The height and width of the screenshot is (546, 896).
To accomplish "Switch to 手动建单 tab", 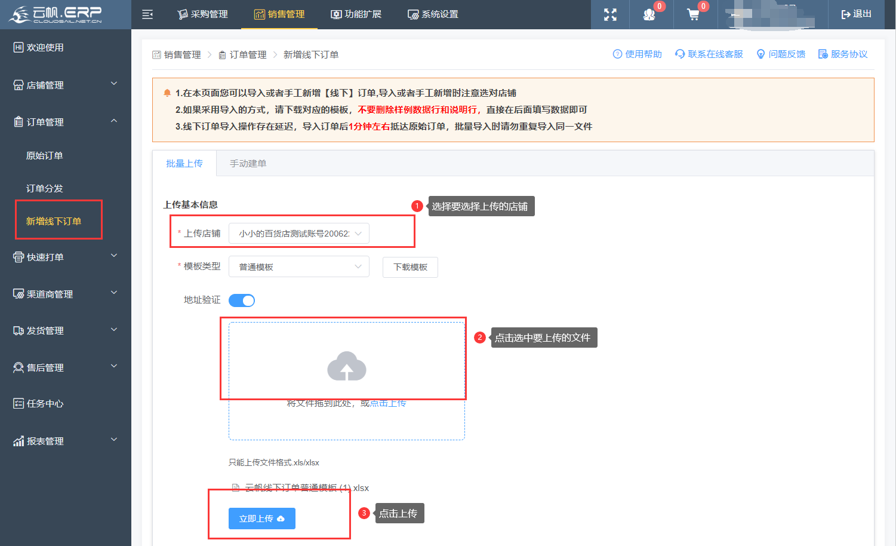I will pos(248,163).
